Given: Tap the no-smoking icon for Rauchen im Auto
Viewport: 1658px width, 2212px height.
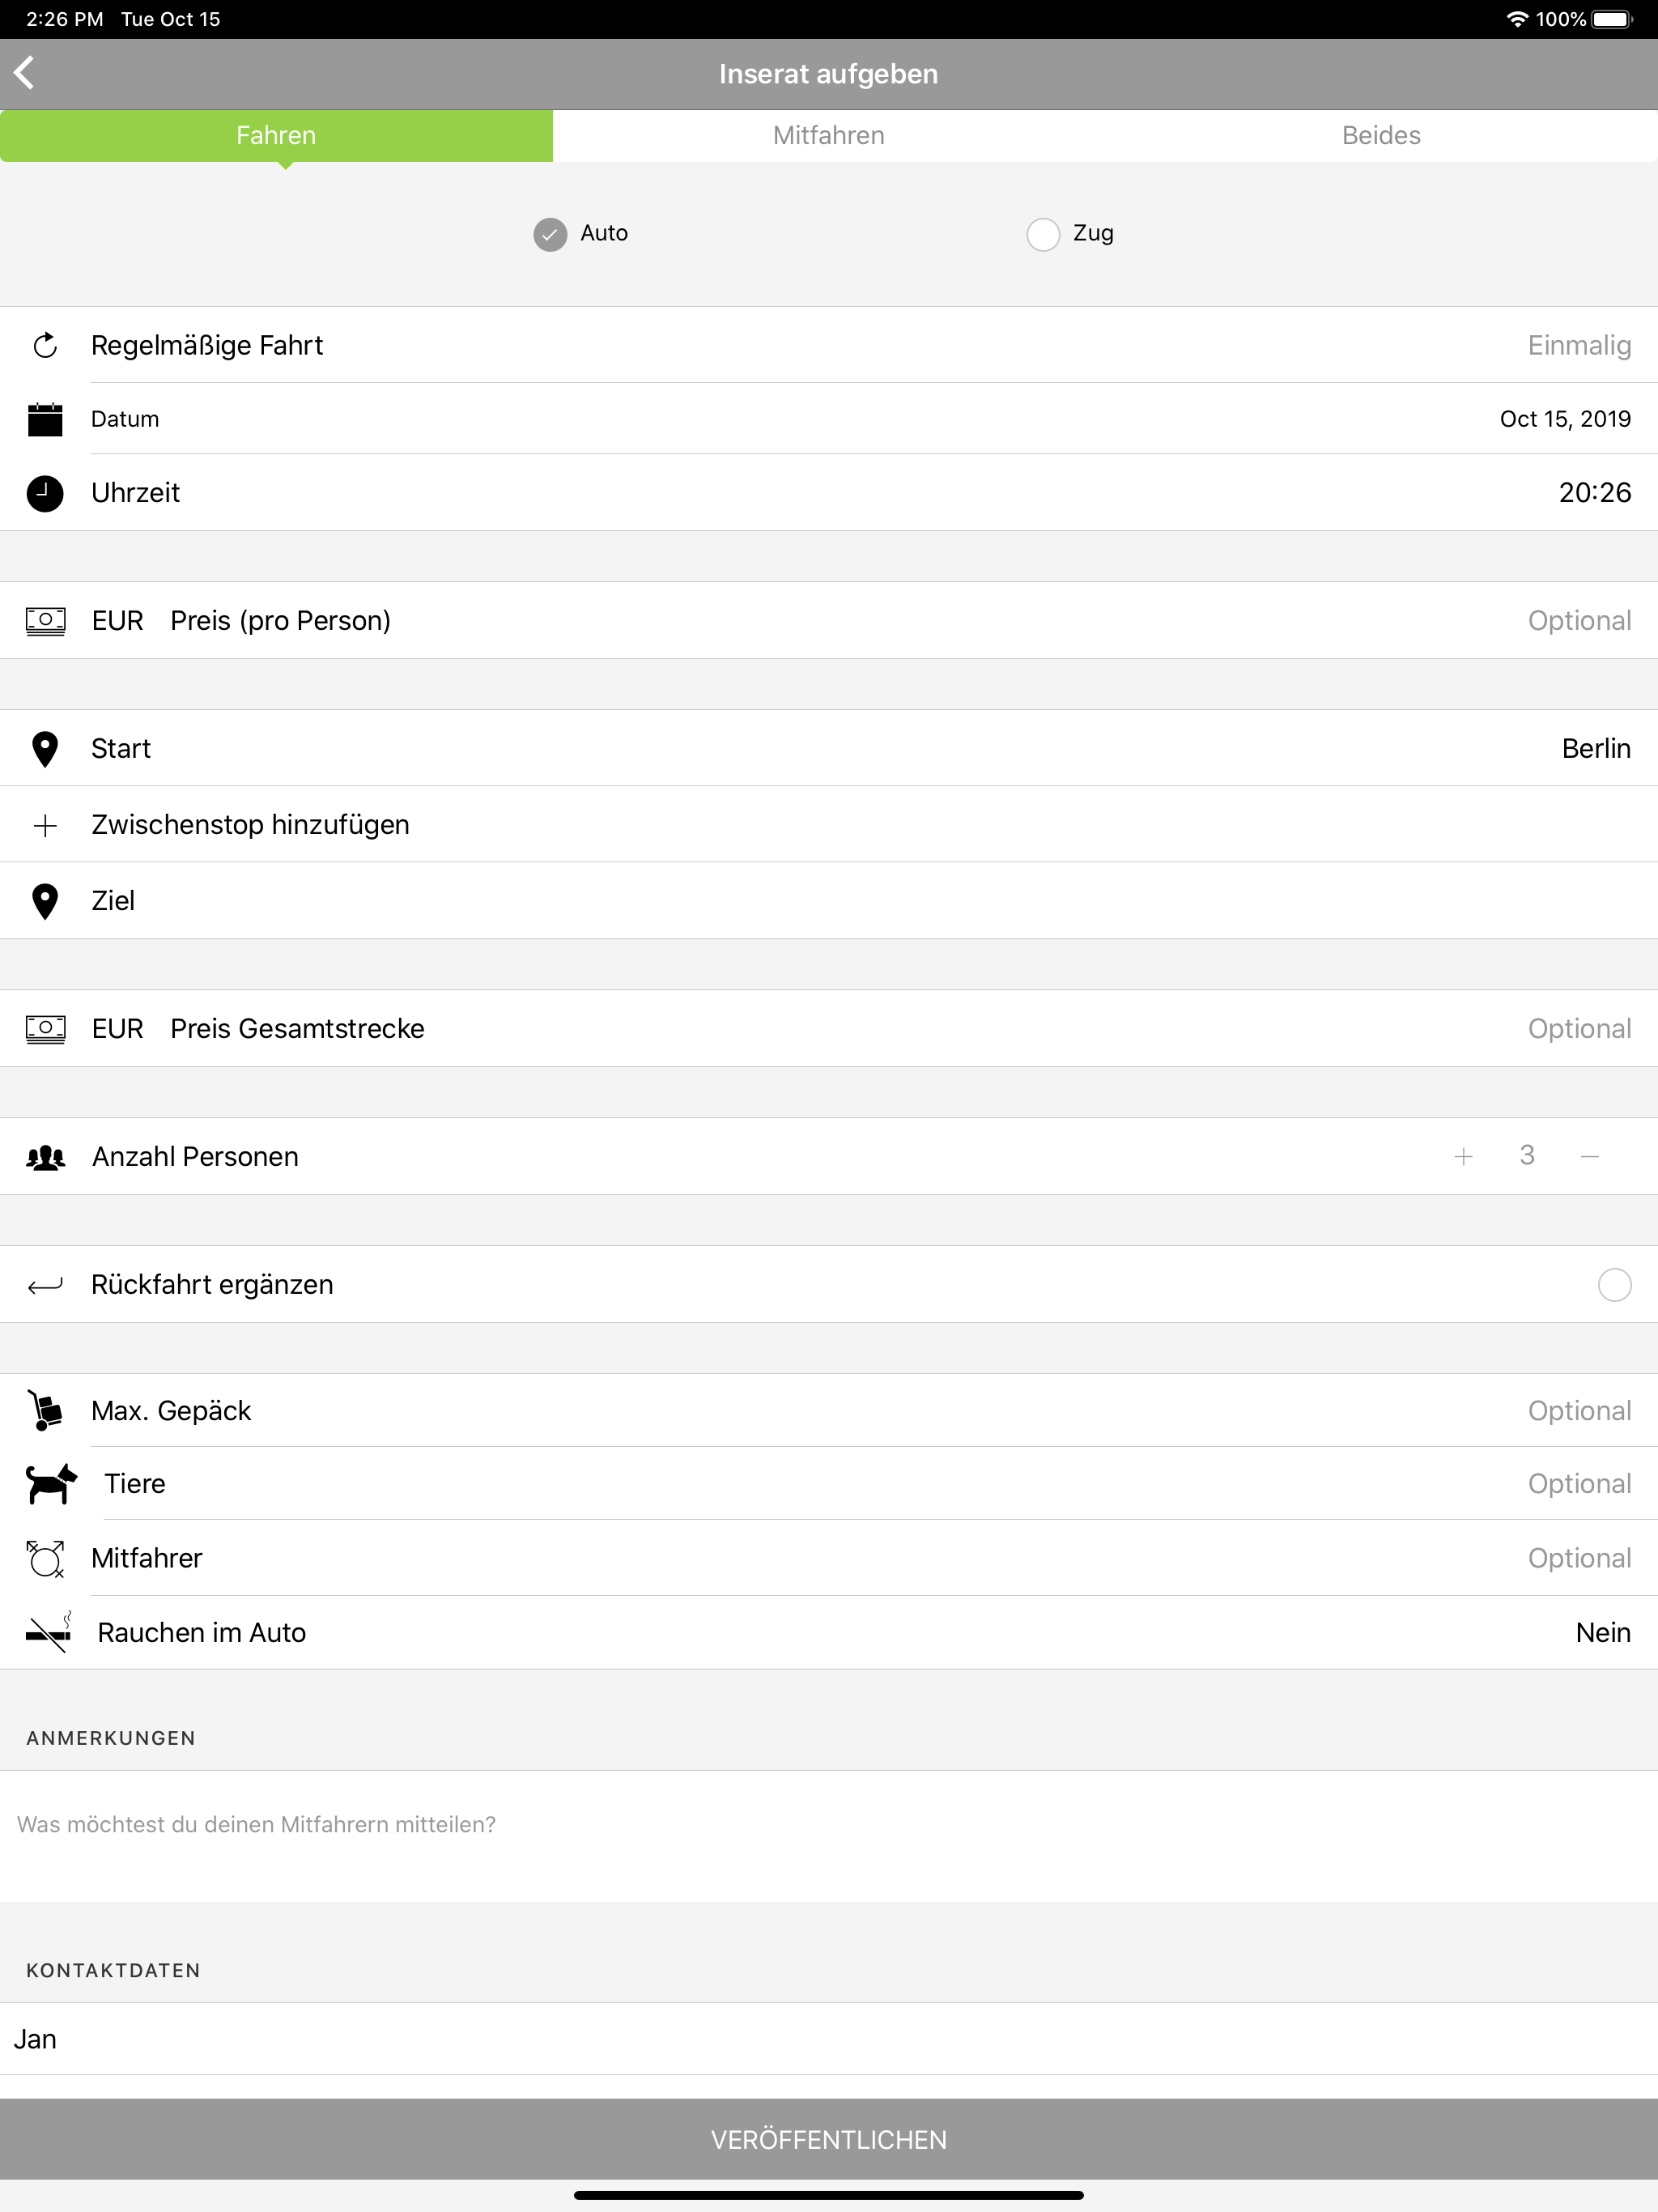Looking at the screenshot, I should pyautogui.click(x=48, y=1633).
